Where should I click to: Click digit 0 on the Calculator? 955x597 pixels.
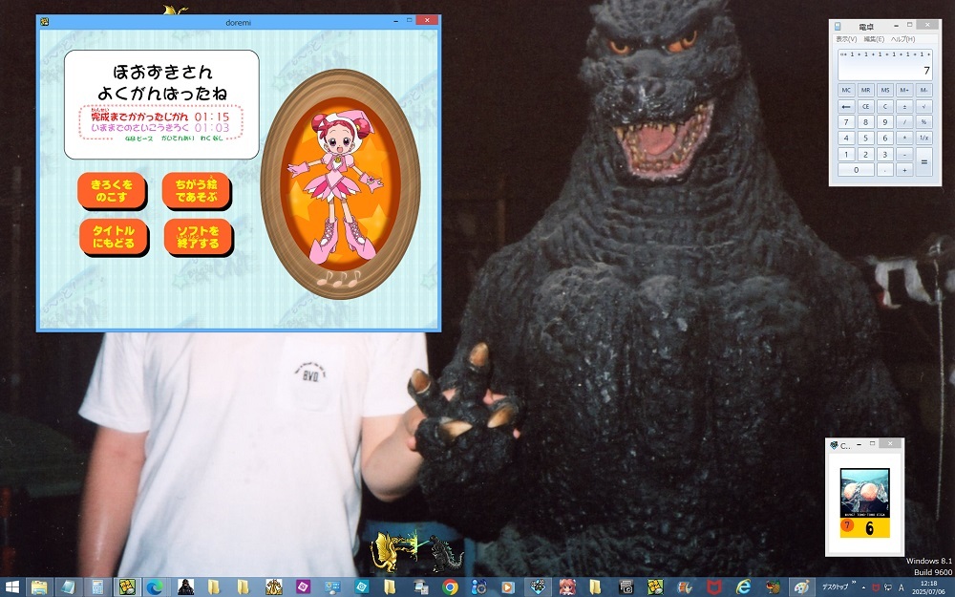(856, 170)
